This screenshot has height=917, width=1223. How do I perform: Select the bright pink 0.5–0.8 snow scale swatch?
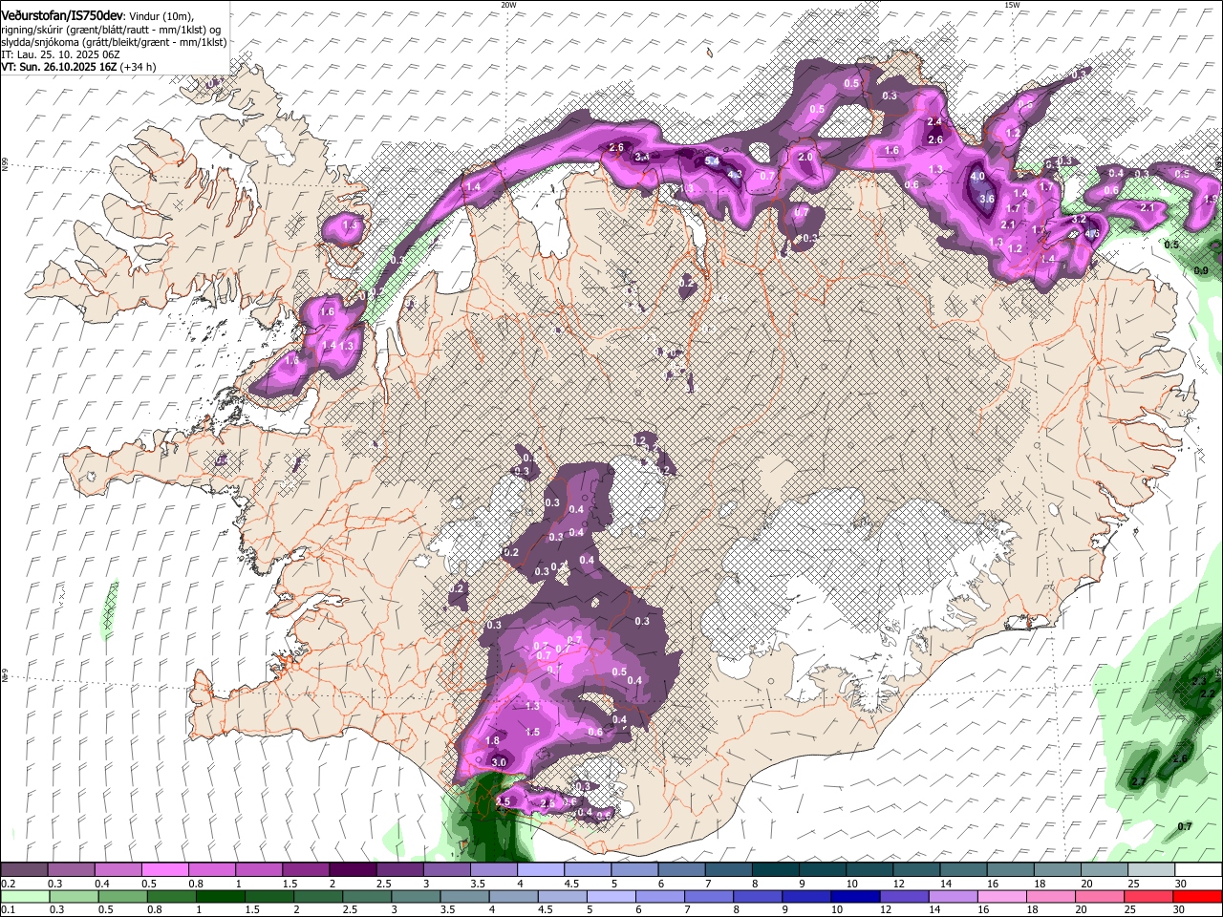click(164, 870)
